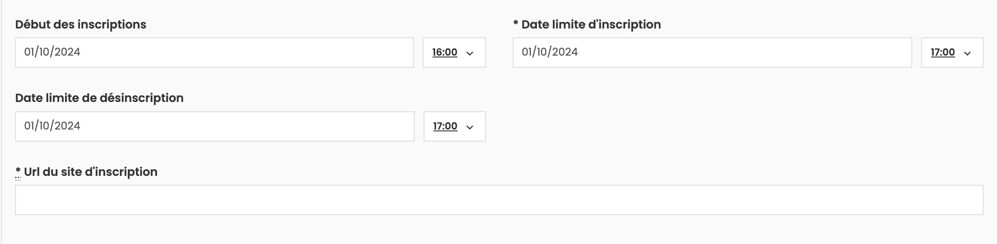997x244 pixels.
Task: Click the 17:00 value for Date limite d'inscription
Action: click(x=943, y=53)
